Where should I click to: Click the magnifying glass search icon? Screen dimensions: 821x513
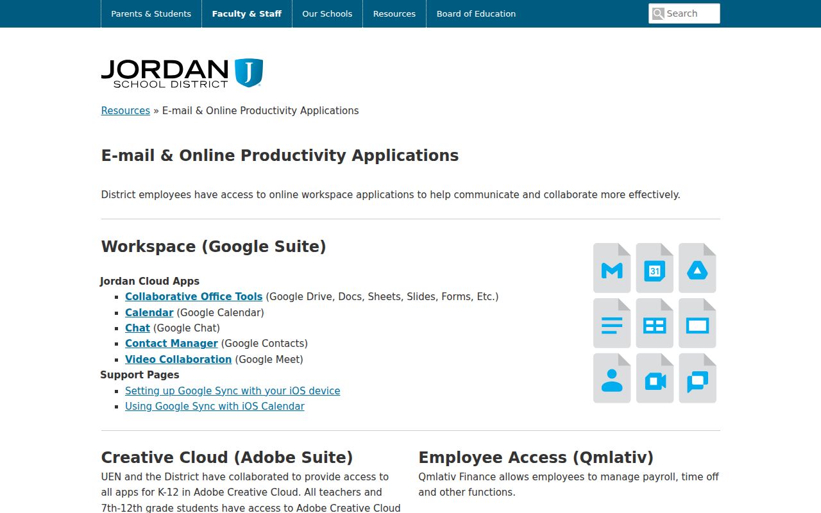pyautogui.click(x=658, y=13)
